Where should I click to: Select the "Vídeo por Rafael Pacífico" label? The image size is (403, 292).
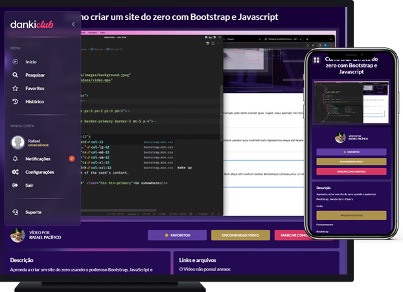point(45,235)
